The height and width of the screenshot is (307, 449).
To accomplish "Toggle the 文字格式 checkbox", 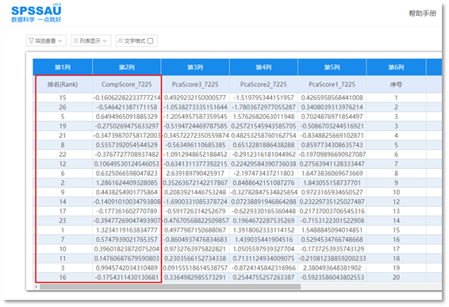I will click(x=151, y=40).
